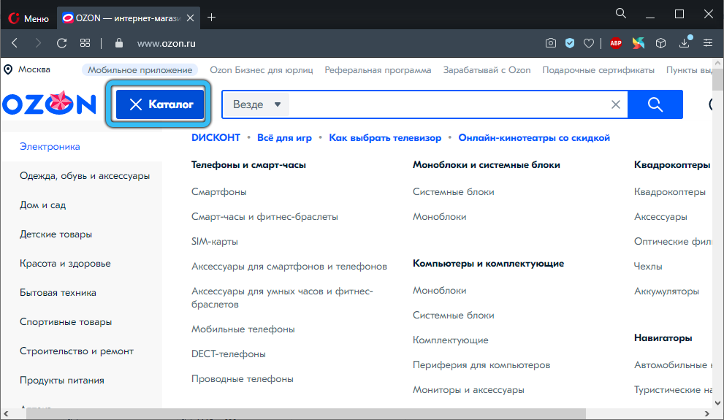Viewport: 724px width, 420px height.
Task: Open DECT-телефоны subcategory
Action: 229,354
